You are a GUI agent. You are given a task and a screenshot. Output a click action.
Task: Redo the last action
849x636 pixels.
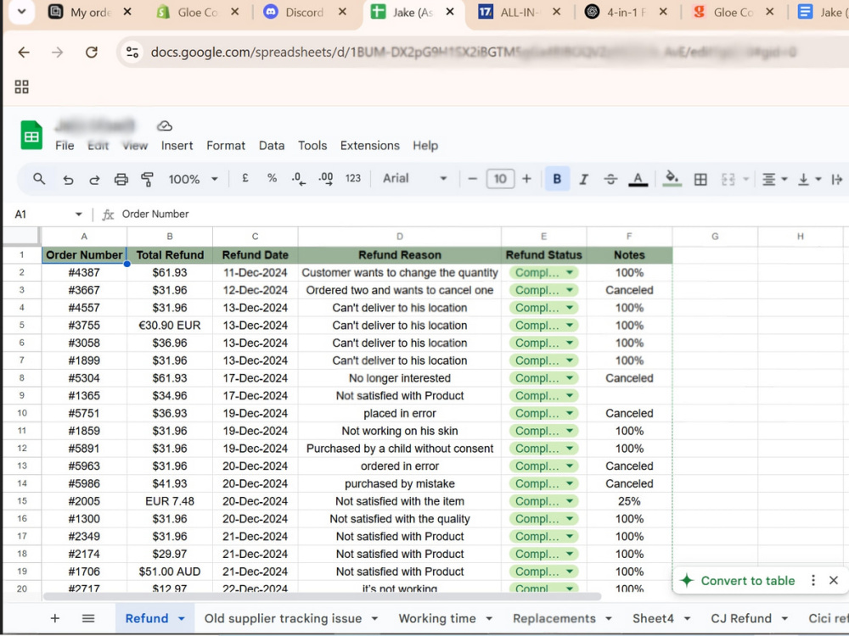coord(94,179)
